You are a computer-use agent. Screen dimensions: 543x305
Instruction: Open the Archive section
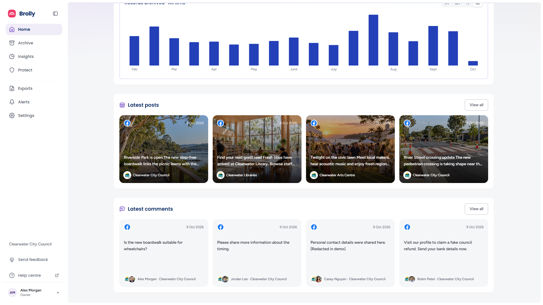pyautogui.click(x=34, y=43)
